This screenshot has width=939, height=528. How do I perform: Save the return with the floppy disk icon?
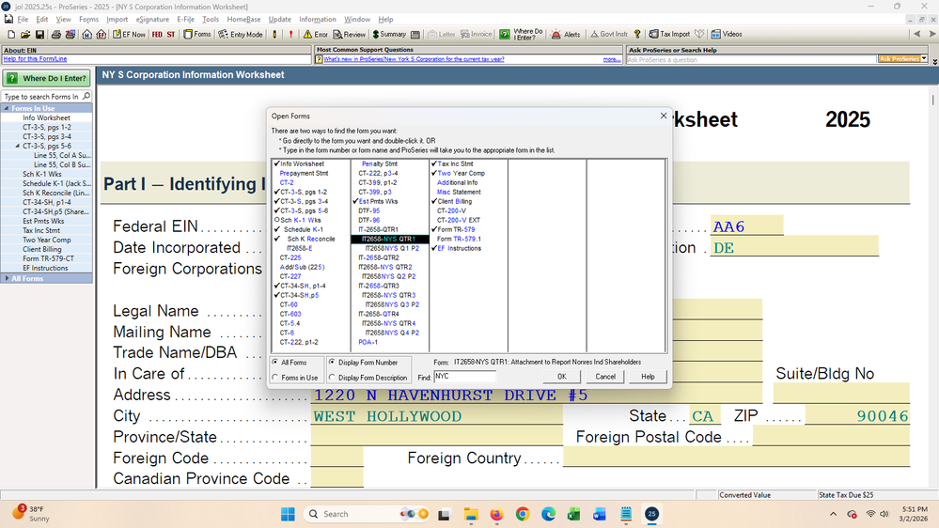[39, 35]
